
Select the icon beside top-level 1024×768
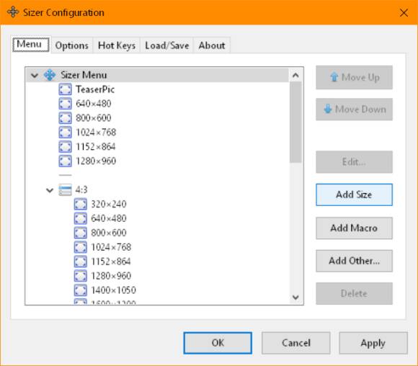66,133
